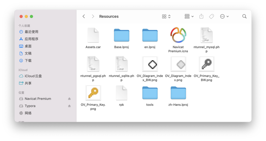This screenshot has width=266, height=141.
Task: Click the Resources window title
Action: click(109, 16)
